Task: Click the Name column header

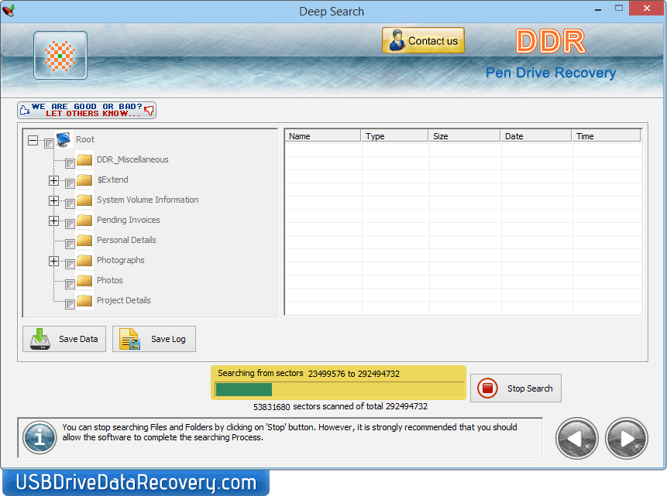Action: pyautogui.click(x=322, y=135)
